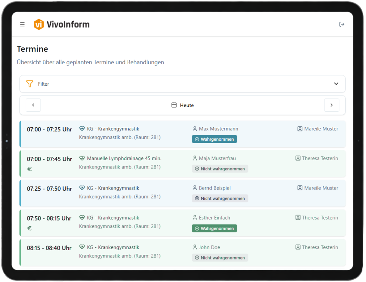The height and width of the screenshot is (282, 366).
Task: Go to the next day
Action: point(331,105)
